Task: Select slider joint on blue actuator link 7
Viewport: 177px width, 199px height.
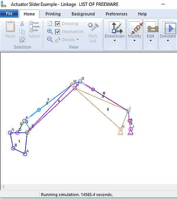Action: tap(39, 110)
